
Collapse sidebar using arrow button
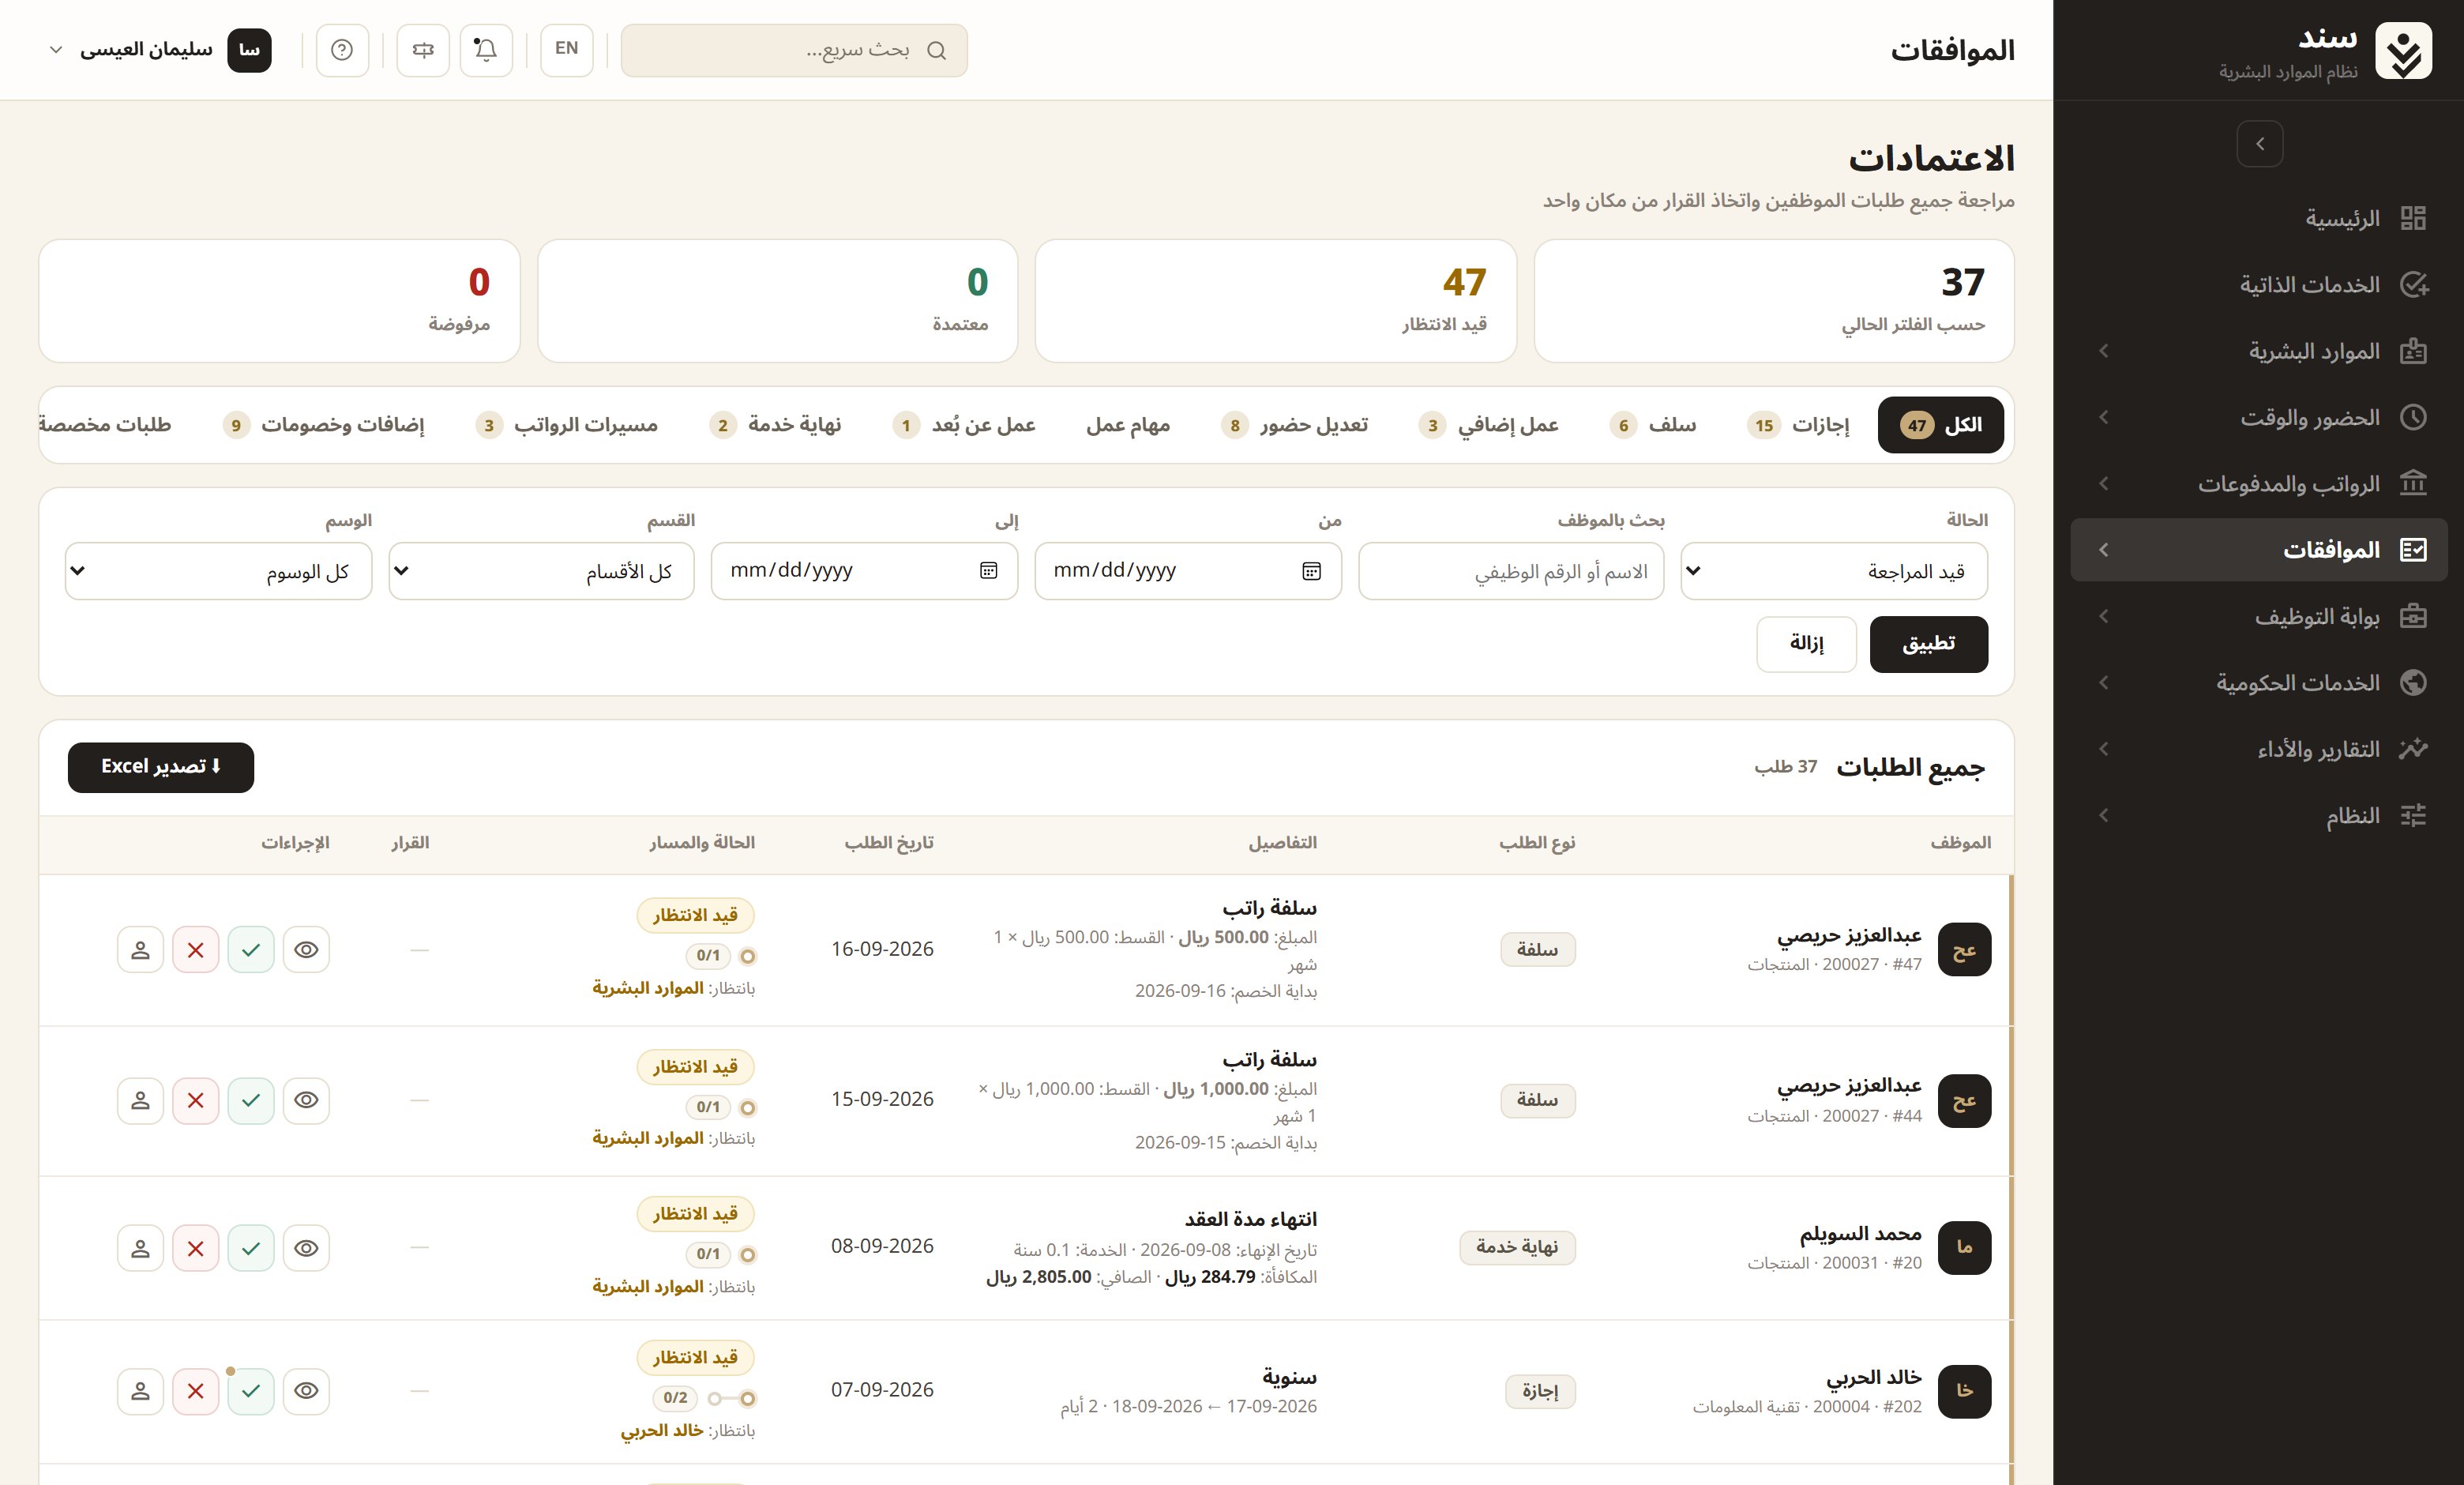[2260, 143]
